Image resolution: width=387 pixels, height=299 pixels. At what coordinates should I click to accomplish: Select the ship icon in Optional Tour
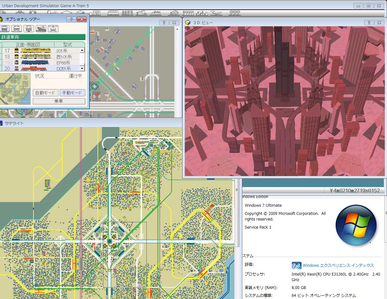tap(41, 28)
